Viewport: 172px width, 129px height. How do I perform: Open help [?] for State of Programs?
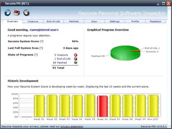pos(36,55)
